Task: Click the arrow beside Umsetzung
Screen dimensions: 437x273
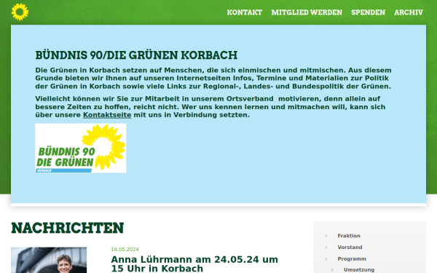Action: (x=332, y=270)
